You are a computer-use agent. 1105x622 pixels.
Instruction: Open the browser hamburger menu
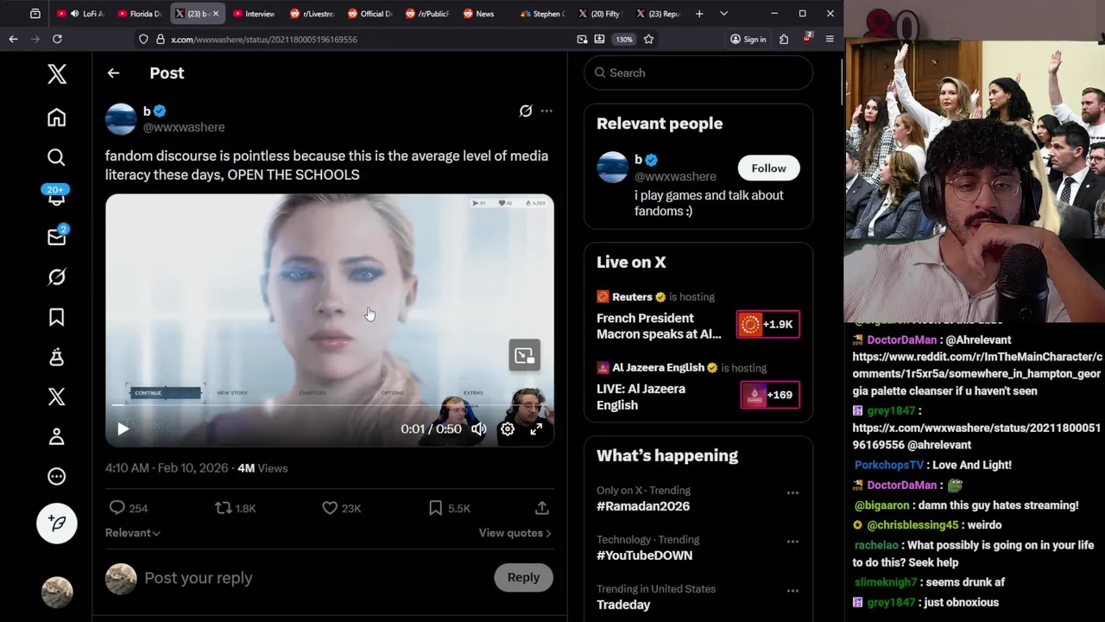click(830, 39)
